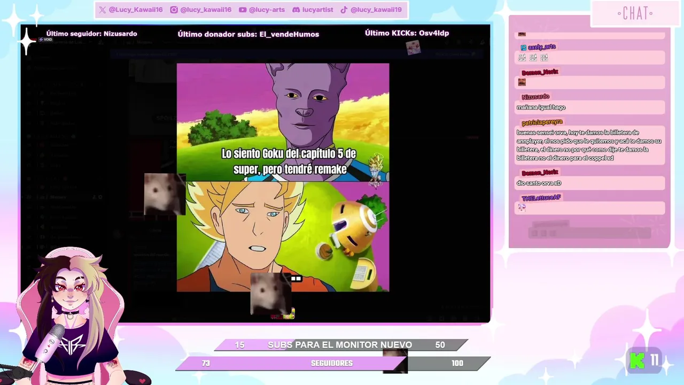Click the TikTok logo icon
This screenshot has height=385, width=684.
[x=344, y=10]
